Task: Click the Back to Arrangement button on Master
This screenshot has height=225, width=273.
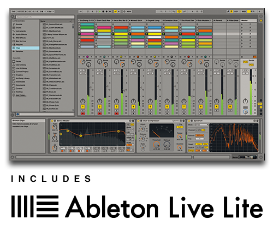Action: point(254,57)
